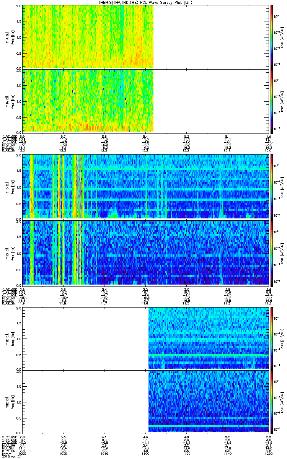This screenshot has height=459, width=287.
Task: Click the 1100 time tick label
Action: point(145,454)
